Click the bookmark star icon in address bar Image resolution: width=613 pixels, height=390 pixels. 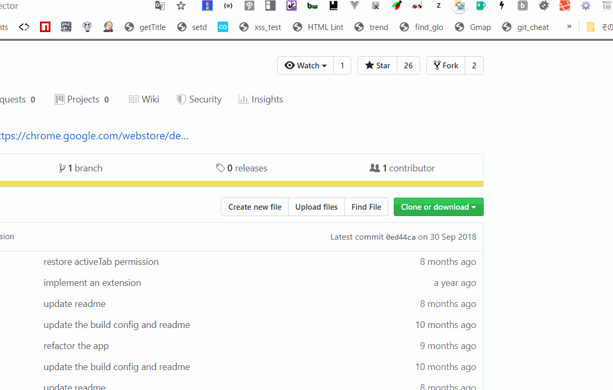[181, 6]
